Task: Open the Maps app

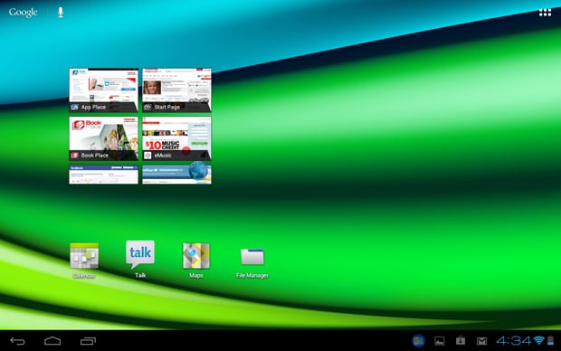Action: (x=196, y=261)
